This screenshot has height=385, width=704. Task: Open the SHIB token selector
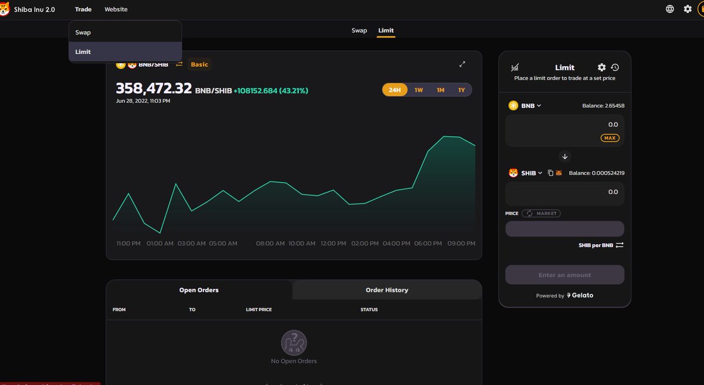[x=526, y=173]
